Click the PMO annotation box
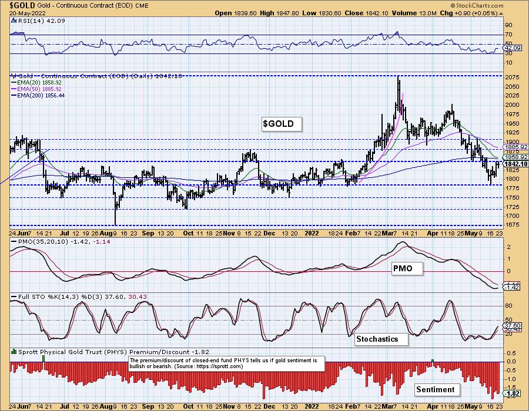Viewport: 529px width, 411px height. pos(407,268)
